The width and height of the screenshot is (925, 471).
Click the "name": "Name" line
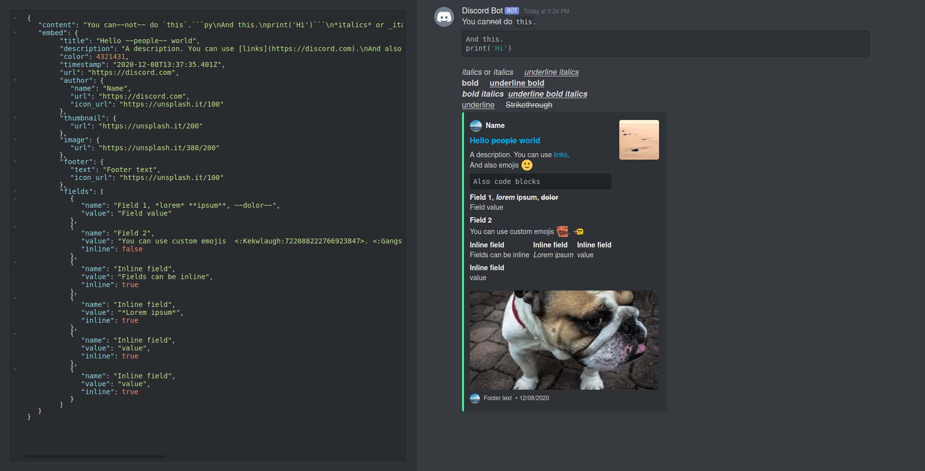[101, 88]
